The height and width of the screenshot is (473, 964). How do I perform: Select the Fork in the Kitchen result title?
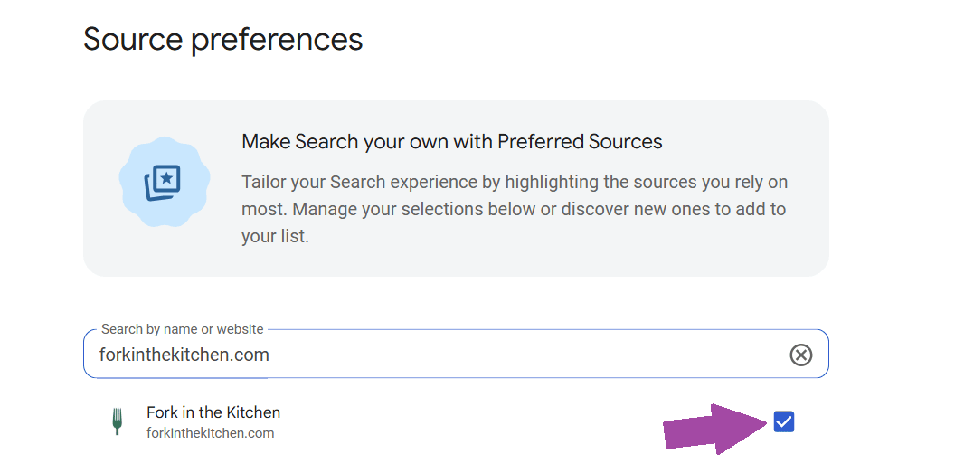click(213, 412)
